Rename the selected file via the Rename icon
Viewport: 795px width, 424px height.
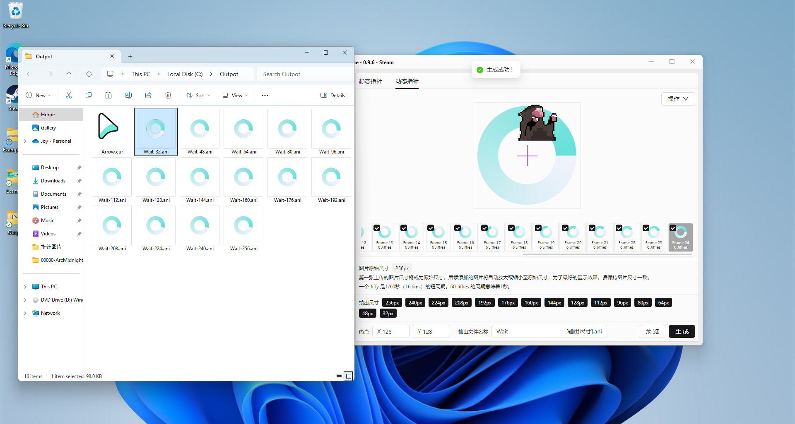tap(128, 95)
